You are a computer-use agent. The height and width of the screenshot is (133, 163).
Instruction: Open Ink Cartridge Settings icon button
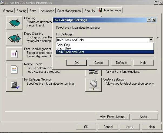tap(14, 85)
